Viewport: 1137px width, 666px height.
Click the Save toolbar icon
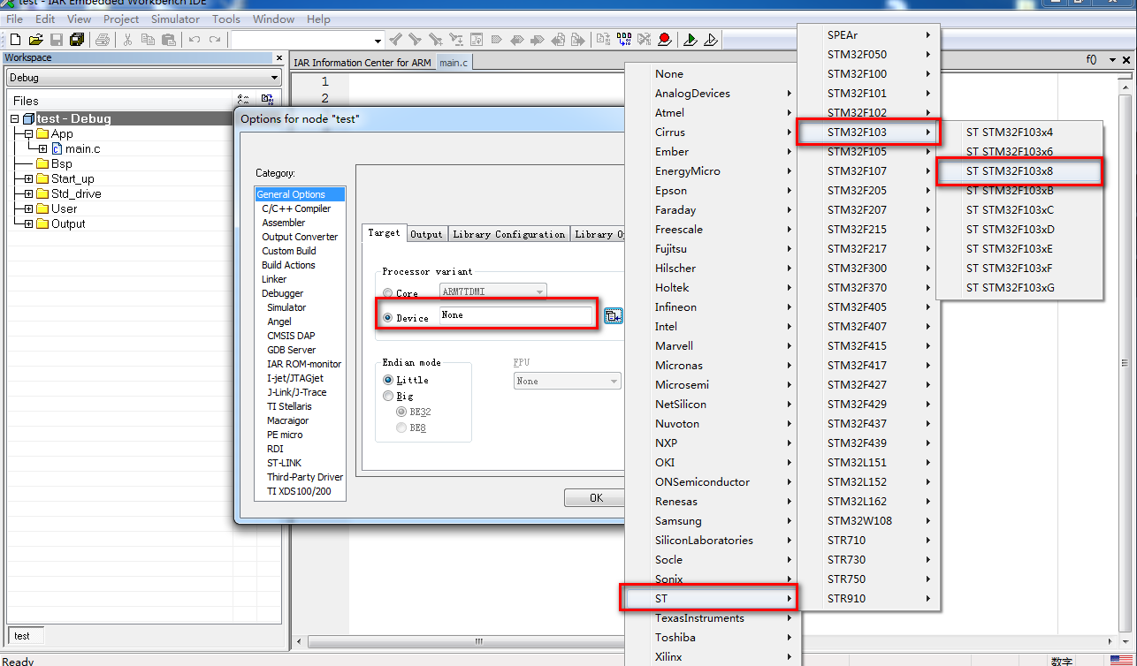point(57,40)
